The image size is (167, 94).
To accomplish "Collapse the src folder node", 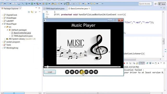I will 5,27.
